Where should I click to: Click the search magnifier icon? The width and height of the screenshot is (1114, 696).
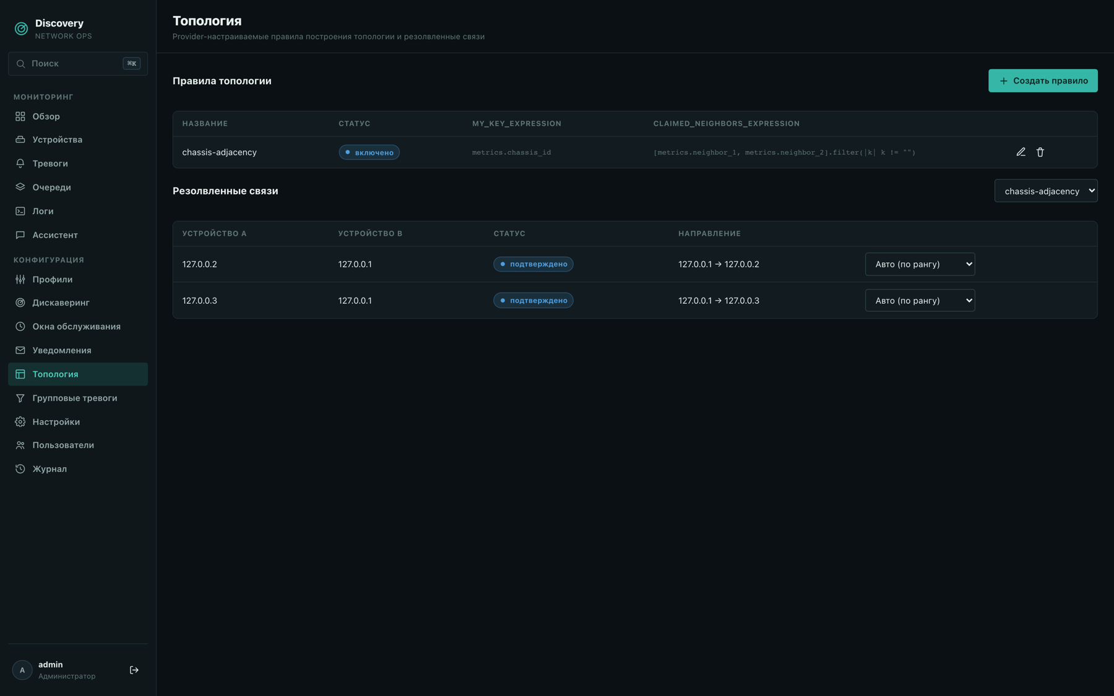click(20, 64)
